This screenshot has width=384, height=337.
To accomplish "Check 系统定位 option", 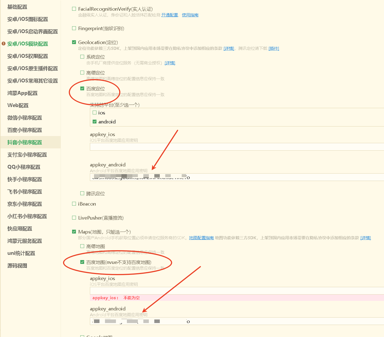I will [82, 57].
